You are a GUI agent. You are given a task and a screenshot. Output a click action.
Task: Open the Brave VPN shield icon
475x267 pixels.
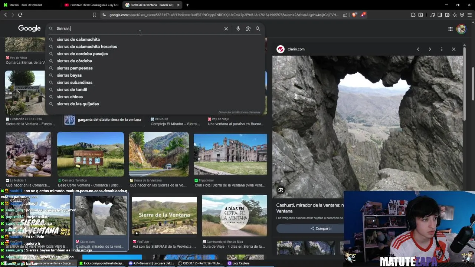(x=462, y=15)
